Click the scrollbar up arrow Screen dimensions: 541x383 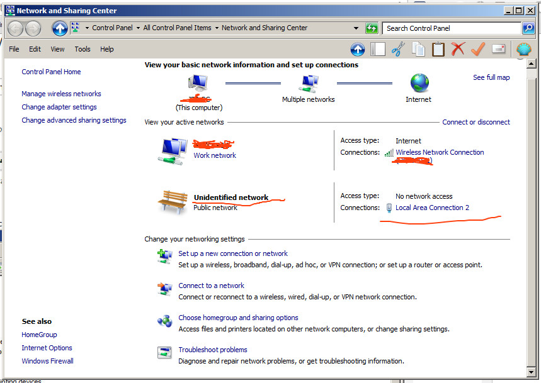coord(531,64)
